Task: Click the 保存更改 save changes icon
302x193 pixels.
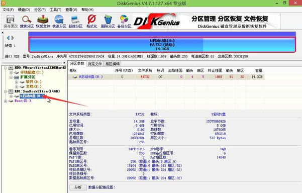Action: click(11, 22)
